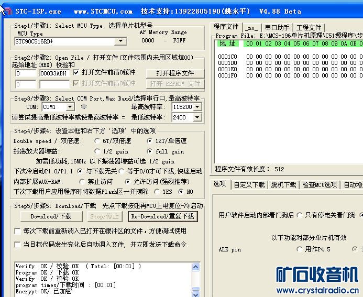This screenshot has width=363, height=297.
Task: Click 程序文件有效长度 value 512
Action: point(279,169)
